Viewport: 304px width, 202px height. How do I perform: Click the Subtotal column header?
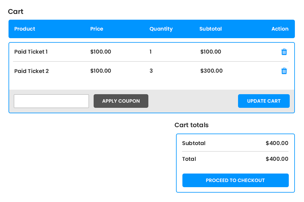[x=211, y=29]
